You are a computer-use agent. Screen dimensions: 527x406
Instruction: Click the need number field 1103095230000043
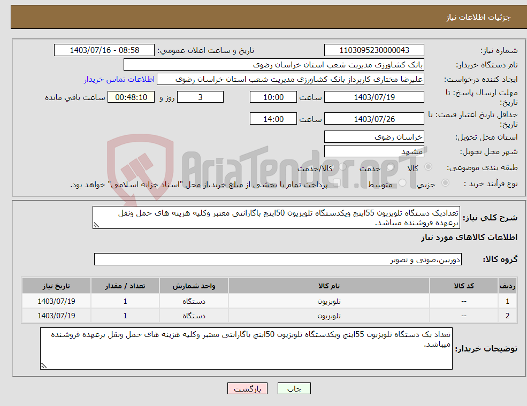point(374,50)
